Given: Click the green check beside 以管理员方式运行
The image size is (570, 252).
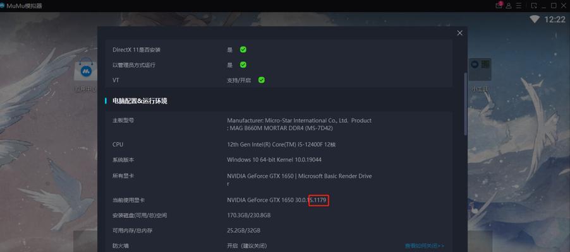Looking at the screenshot, I should [x=243, y=65].
